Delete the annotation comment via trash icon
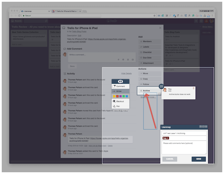This screenshot has height=174, width=224. 193,88
